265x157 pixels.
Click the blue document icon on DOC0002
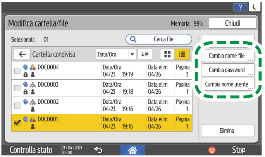[x=26, y=102]
